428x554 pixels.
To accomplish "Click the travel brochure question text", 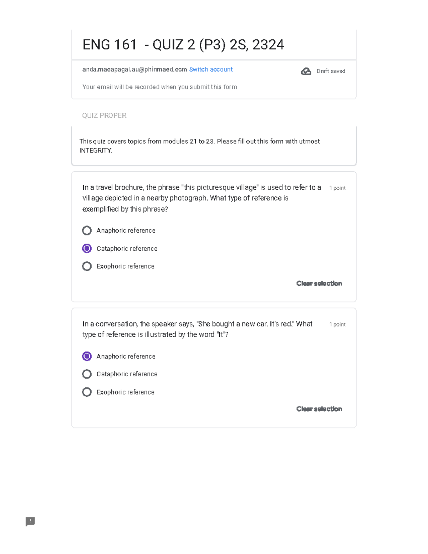I will coord(202,198).
